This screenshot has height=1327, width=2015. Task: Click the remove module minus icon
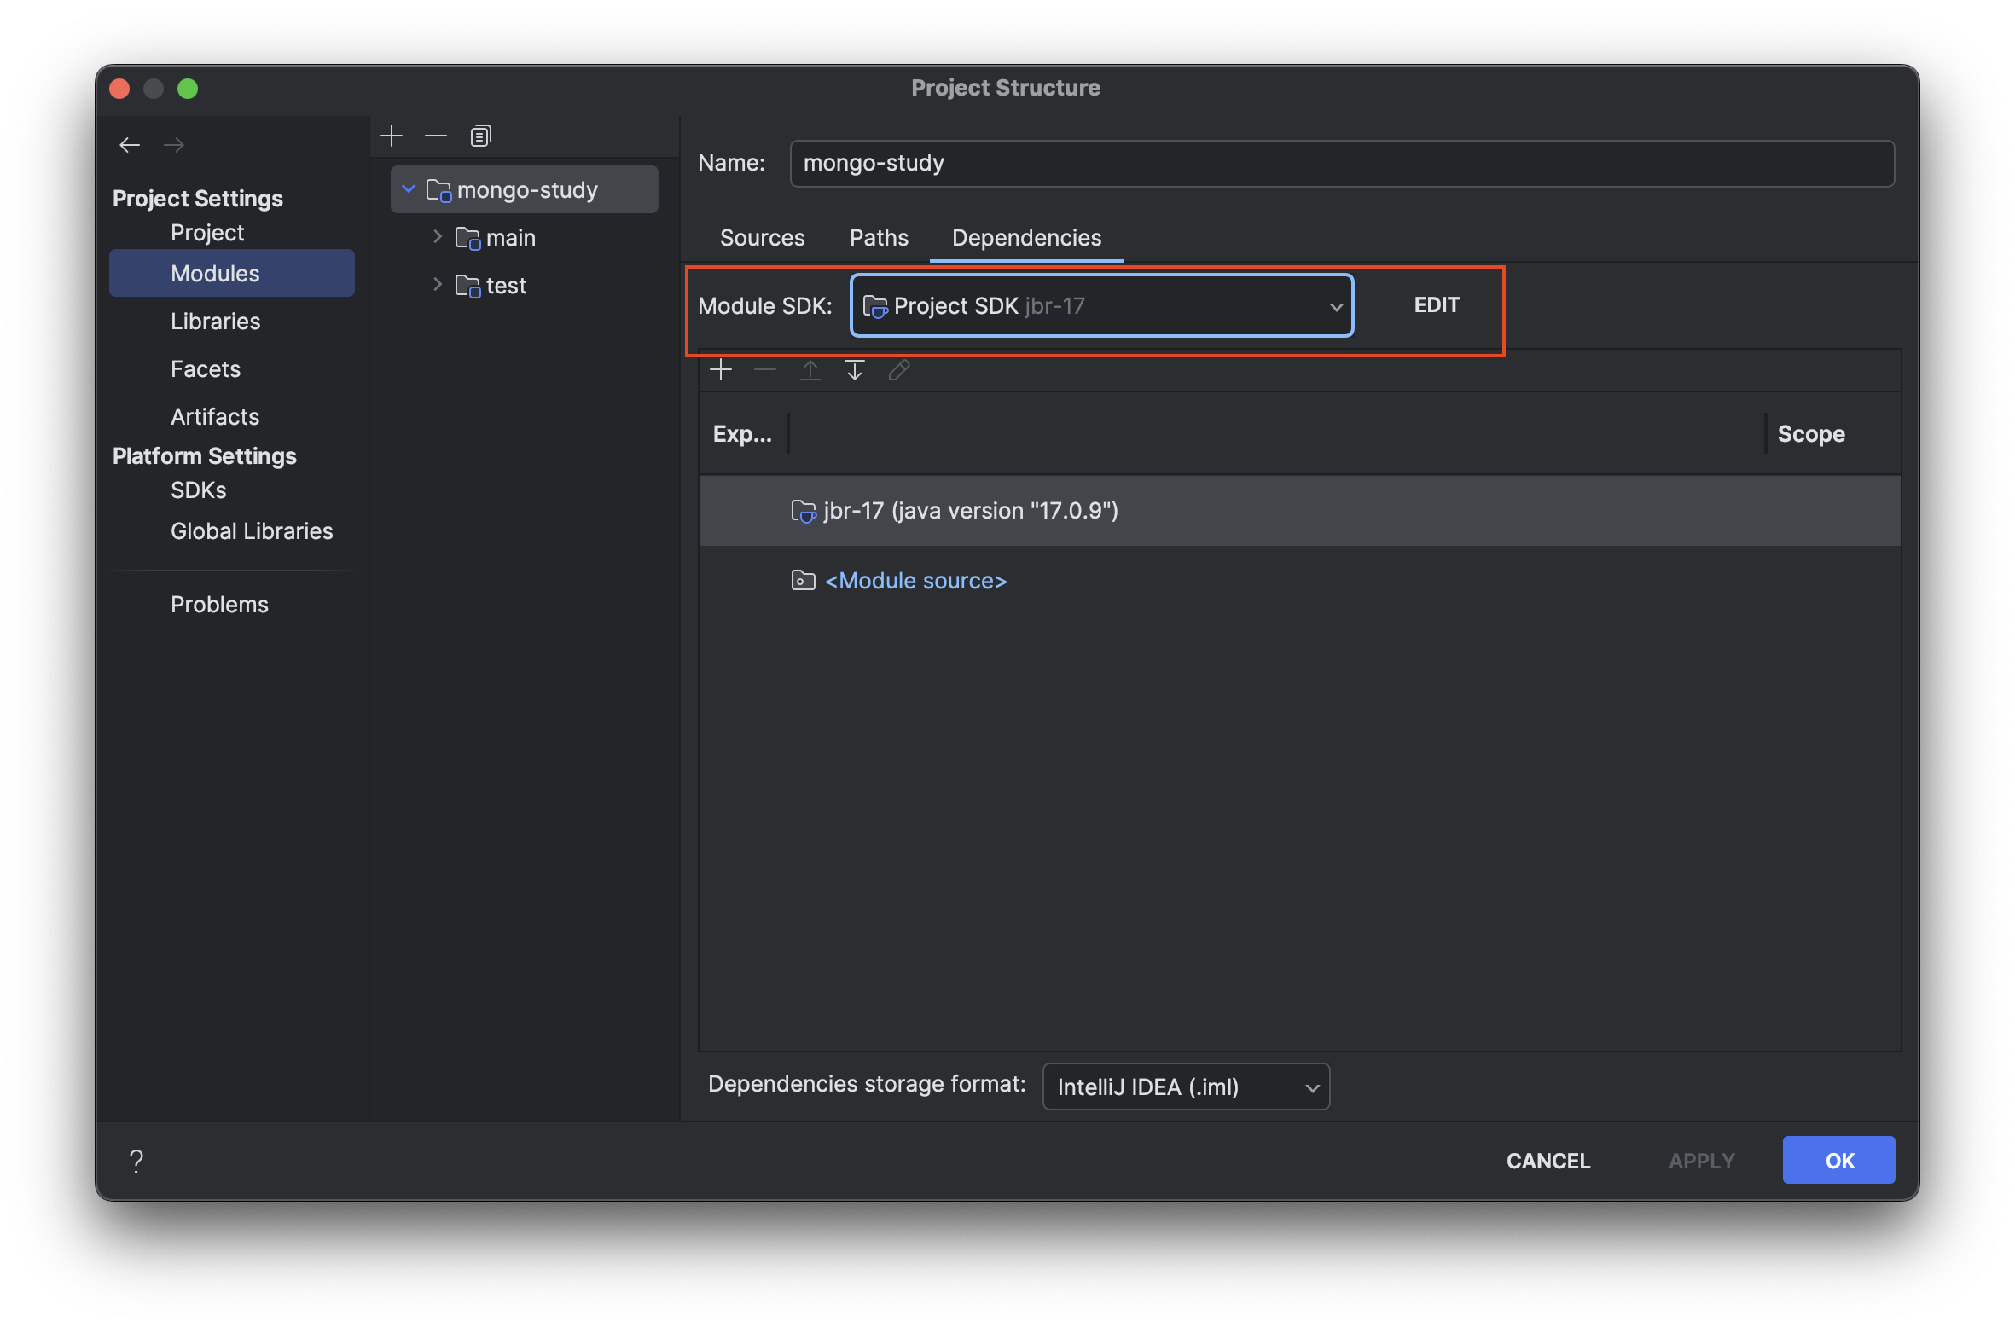(436, 136)
